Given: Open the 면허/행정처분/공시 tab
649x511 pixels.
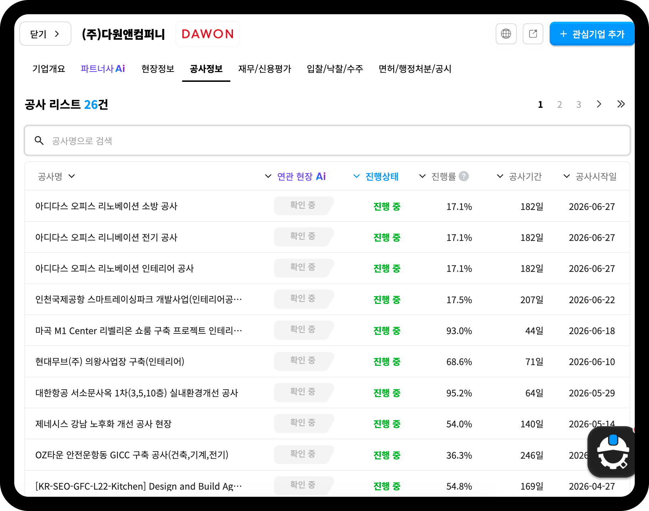Looking at the screenshot, I should (415, 69).
